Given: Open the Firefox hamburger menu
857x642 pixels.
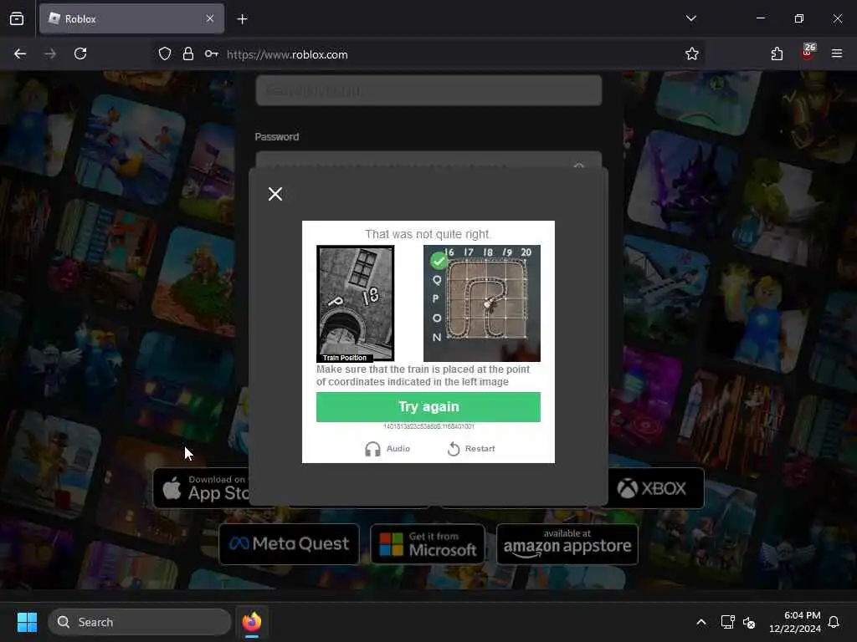Looking at the screenshot, I should [837, 53].
